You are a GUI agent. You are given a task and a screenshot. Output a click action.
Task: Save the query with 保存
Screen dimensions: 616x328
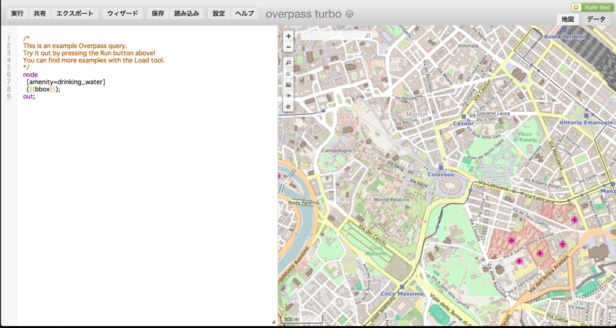click(x=158, y=13)
